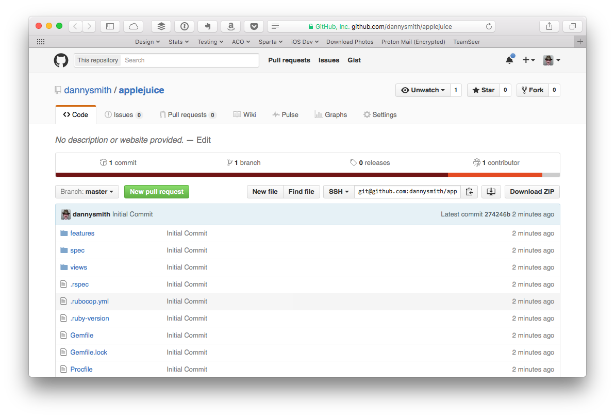
Task: Open the Graphs tab
Action: tap(331, 115)
